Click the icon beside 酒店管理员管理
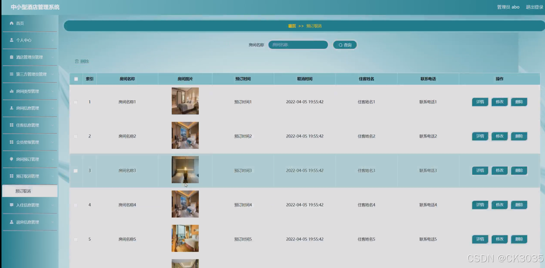 click(x=11, y=57)
